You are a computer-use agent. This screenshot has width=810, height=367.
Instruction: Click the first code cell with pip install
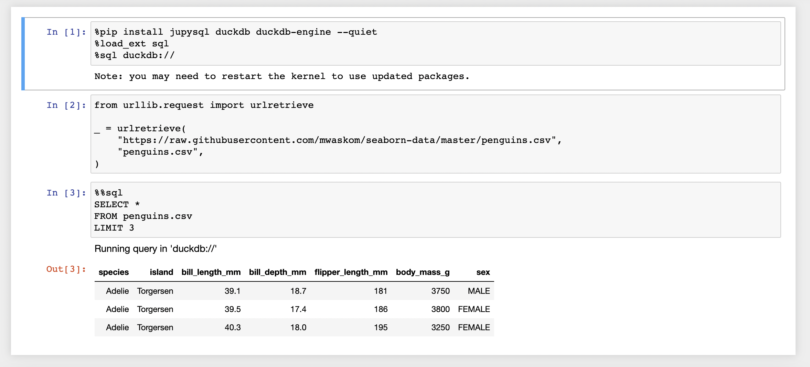[x=435, y=44]
